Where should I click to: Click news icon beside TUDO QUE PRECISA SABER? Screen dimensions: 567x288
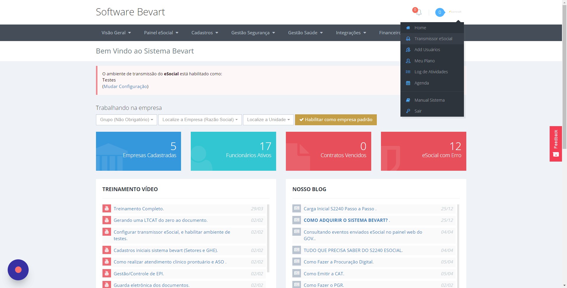pyautogui.click(x=296, y=250)
